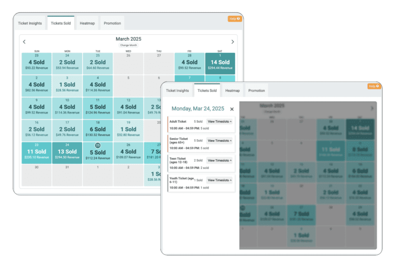Switch to Ticket Insights tab in back window

click(x=30, y=24)
